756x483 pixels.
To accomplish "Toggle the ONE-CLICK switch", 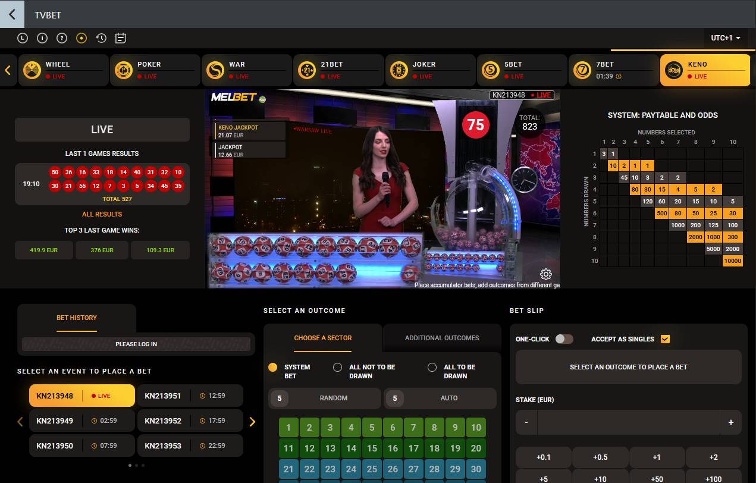I will (x=564, y=339).
